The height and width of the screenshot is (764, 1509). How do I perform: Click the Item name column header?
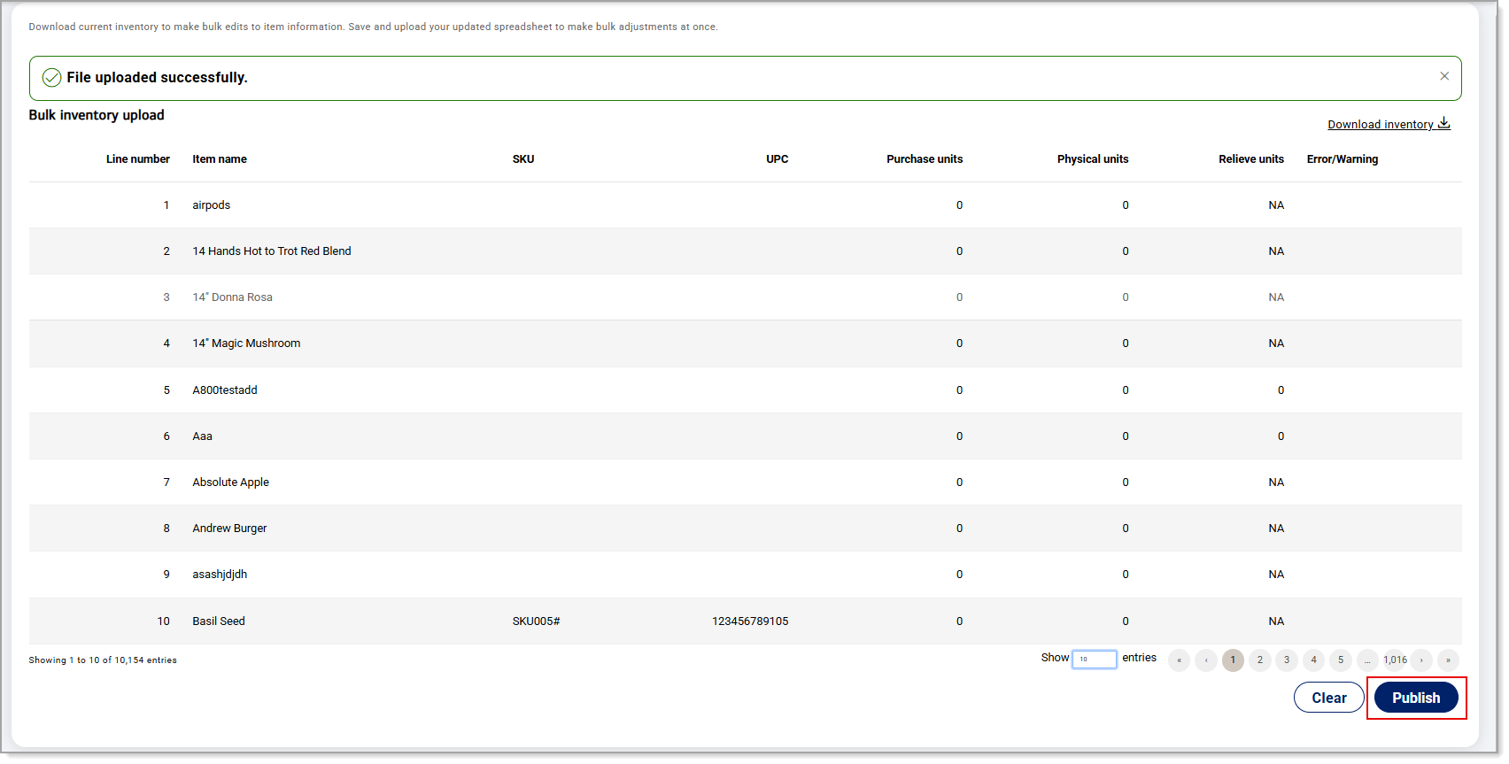(x=220, y=159)
